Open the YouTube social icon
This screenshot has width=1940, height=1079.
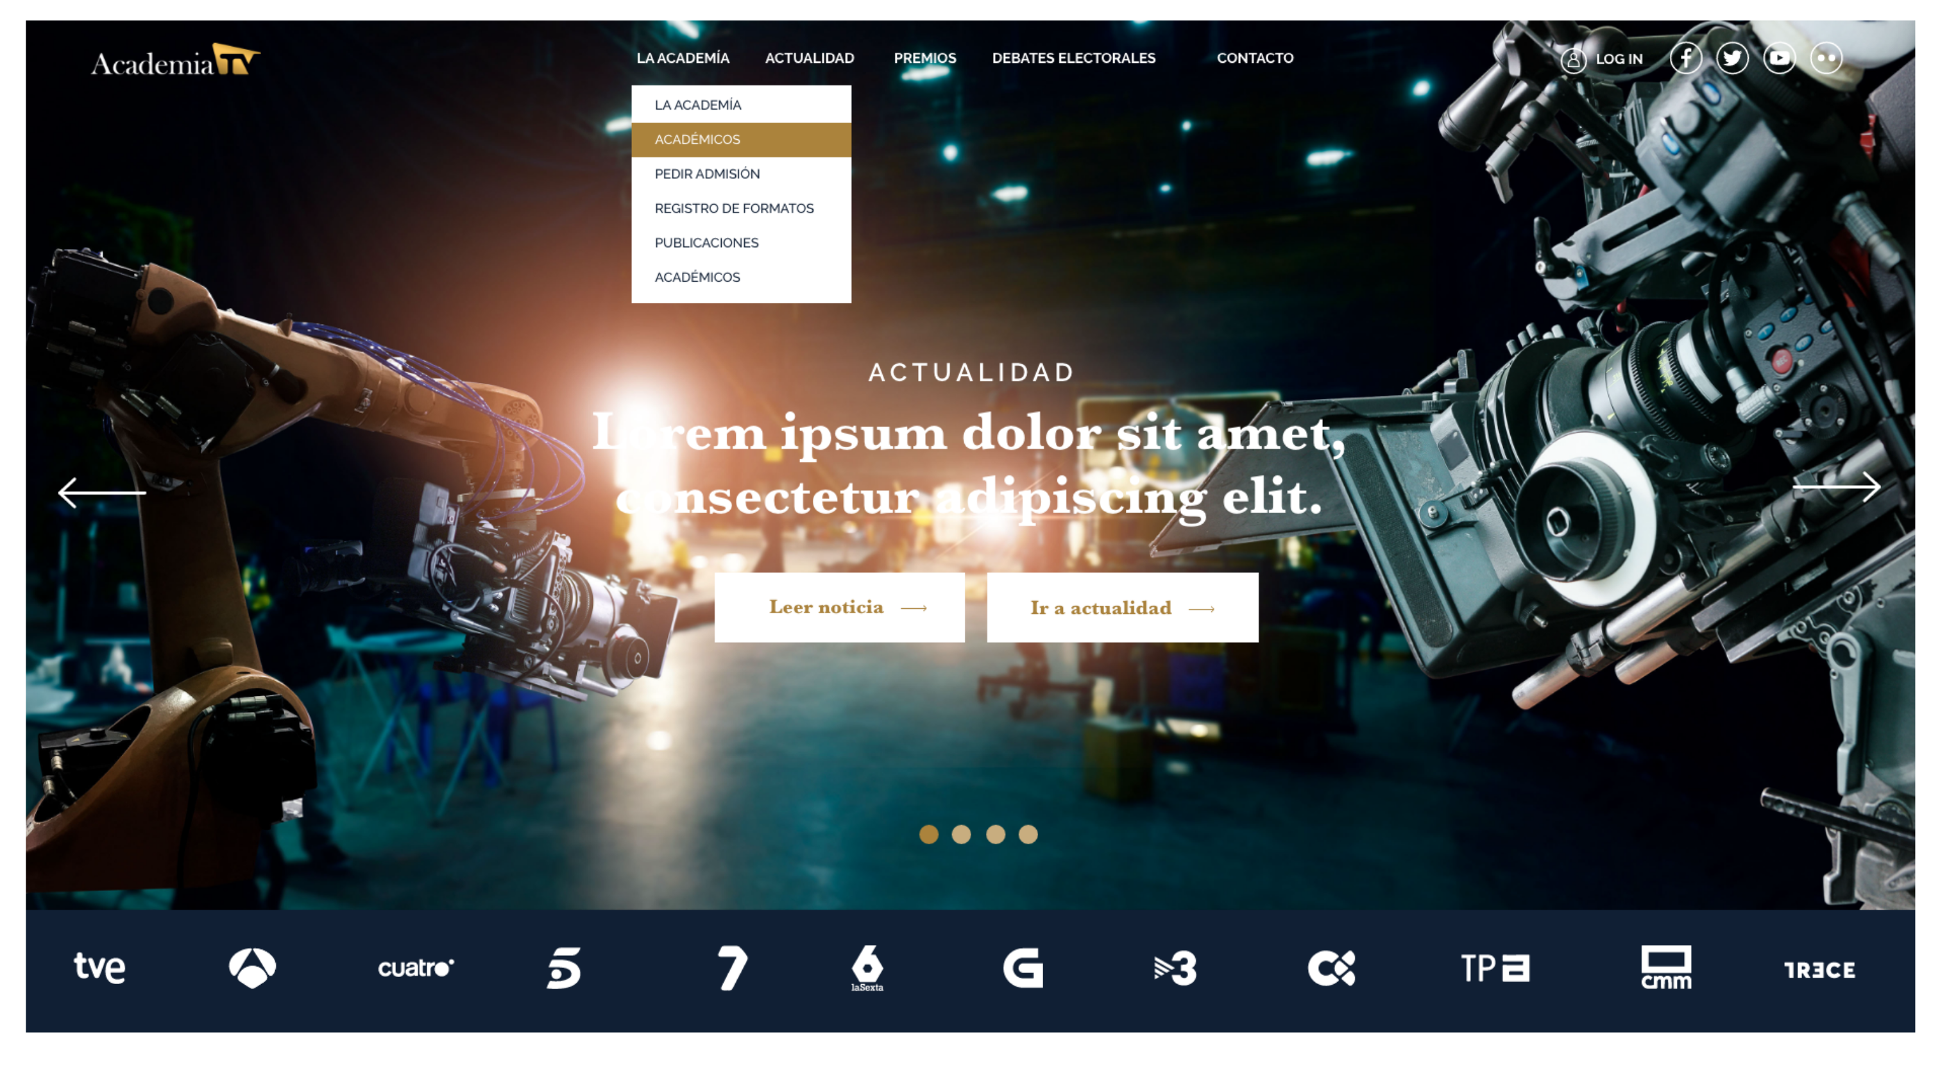pos(1780,59)
